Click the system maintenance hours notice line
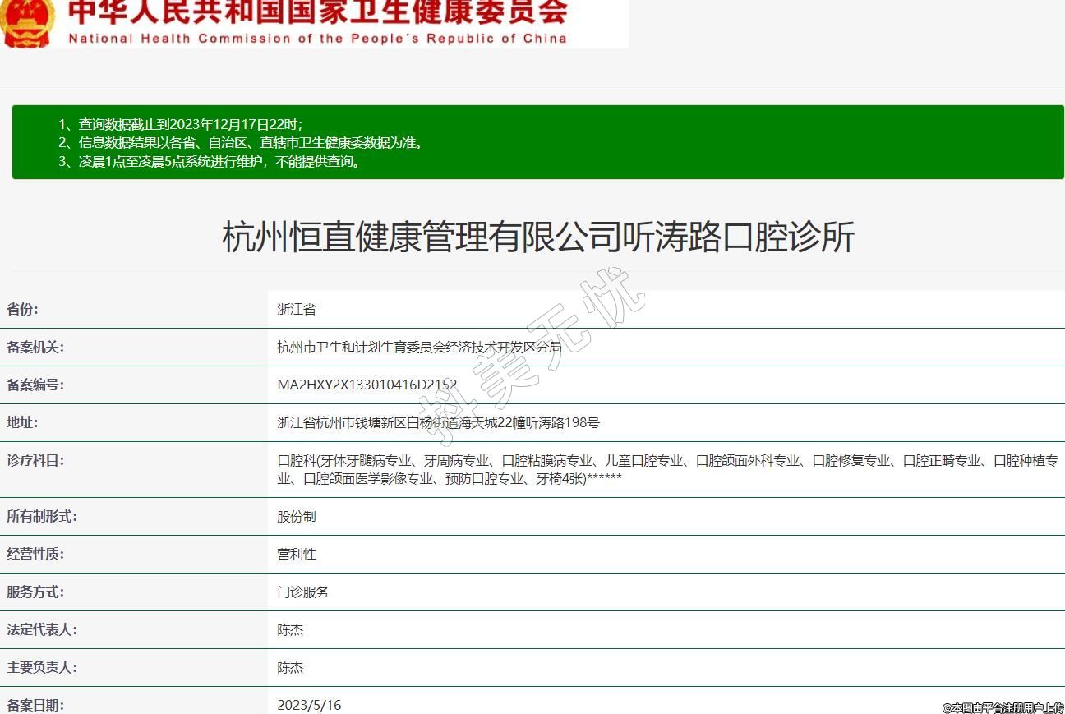 210,161
